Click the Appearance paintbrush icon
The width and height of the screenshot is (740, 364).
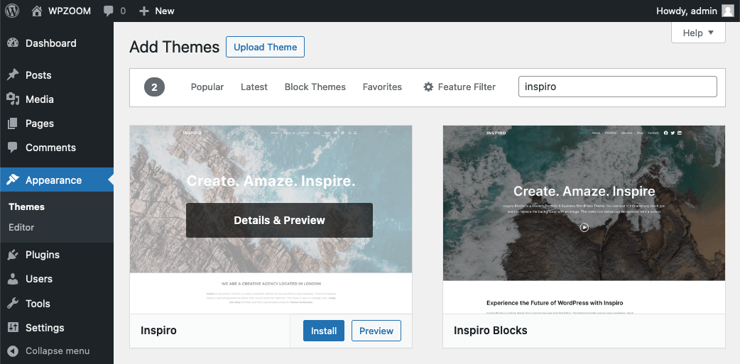tap(13, 180)
